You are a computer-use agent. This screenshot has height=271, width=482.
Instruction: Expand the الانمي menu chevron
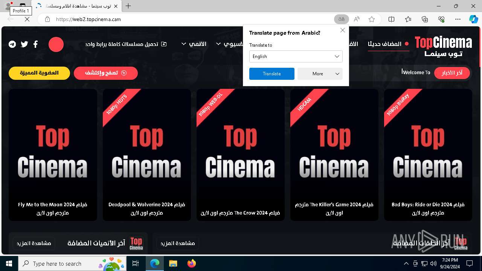coord(184,44)
